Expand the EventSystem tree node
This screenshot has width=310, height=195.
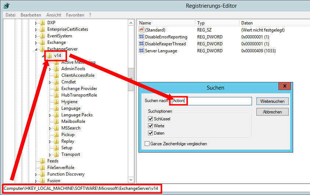[36, 36]
